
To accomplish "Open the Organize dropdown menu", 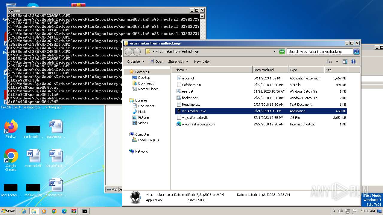I will coord(136,62).
